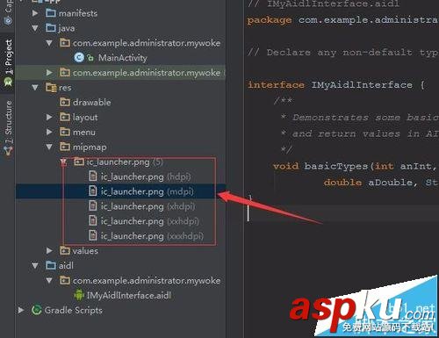
Task: Expand the Gradle Scripts node arrow
Action: (21, 310)
